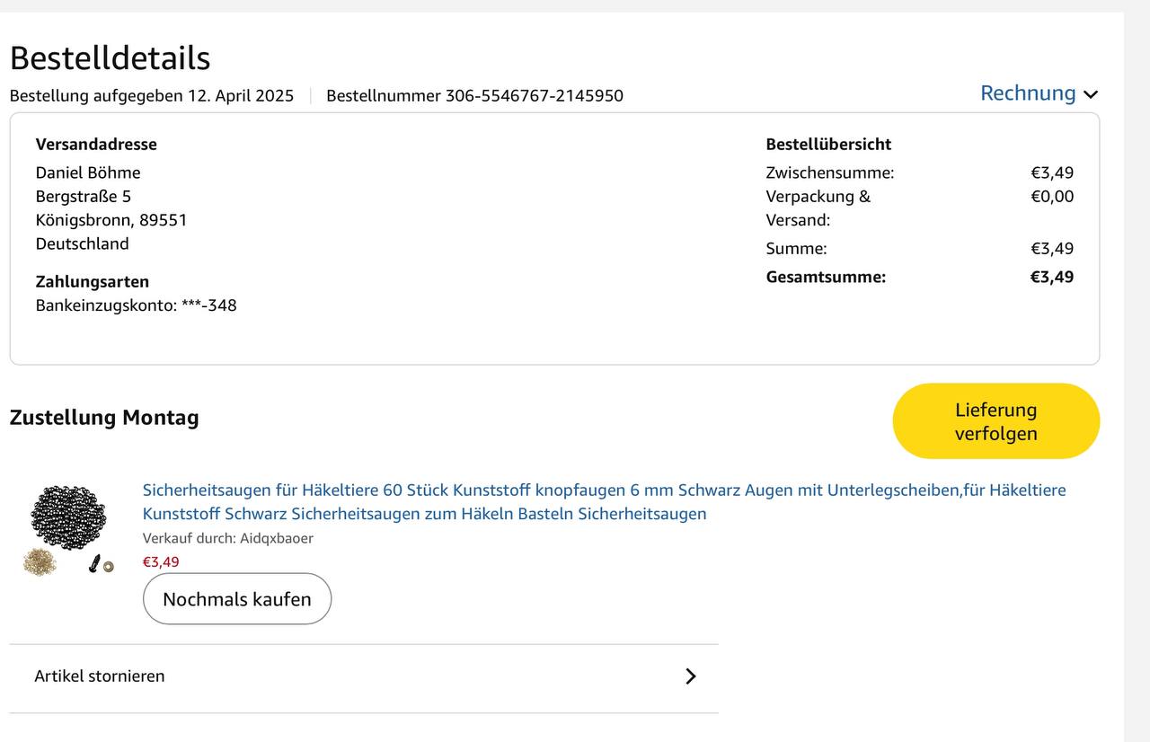Click the Lieferung verfolgen button
The width and height of the screenshot is (1150, 742).
pos(995,421)
